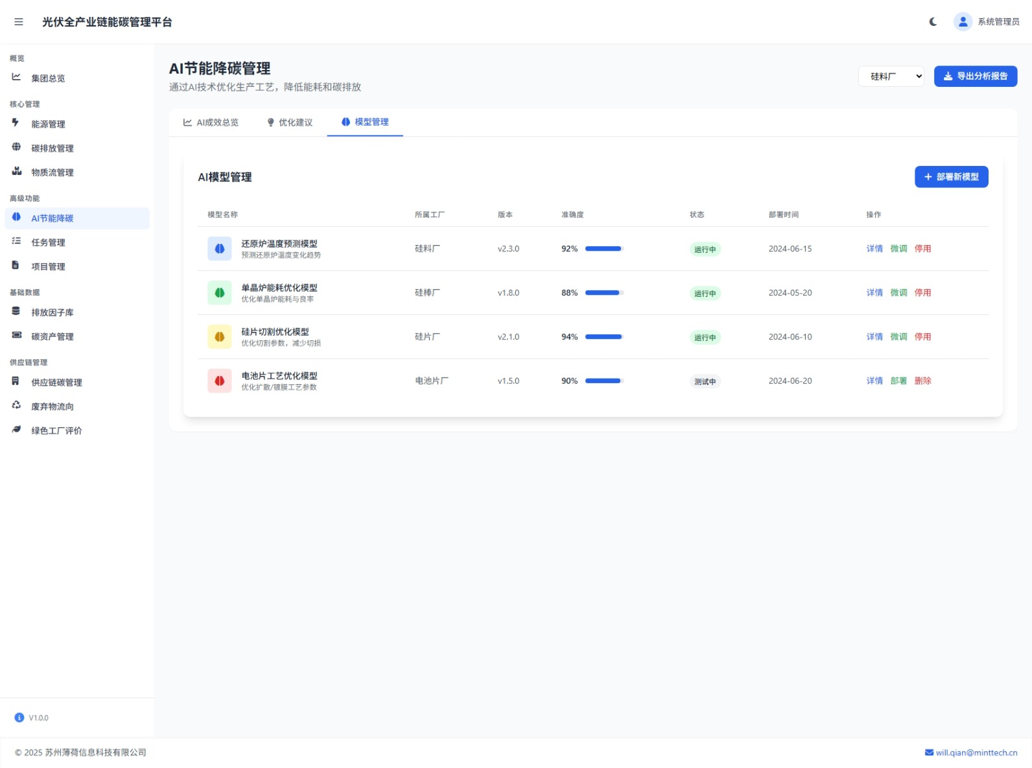Click 停用 for 还原炉温度预测模型

tap(922, 249)
